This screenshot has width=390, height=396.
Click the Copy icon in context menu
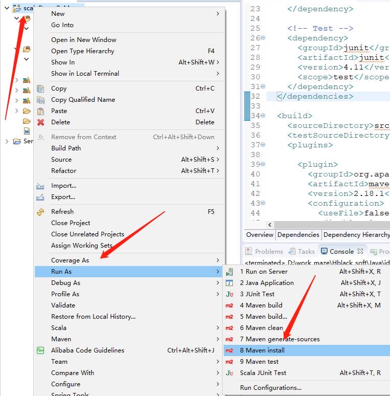click(40, 89)
